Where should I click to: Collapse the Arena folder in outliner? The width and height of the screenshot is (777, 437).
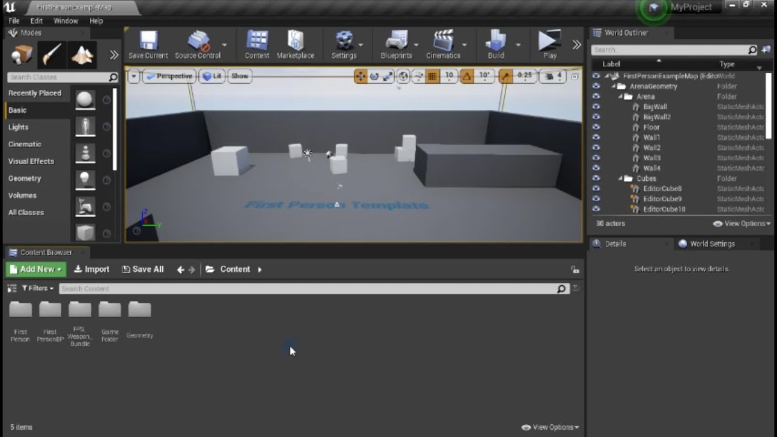pos(621,97)
